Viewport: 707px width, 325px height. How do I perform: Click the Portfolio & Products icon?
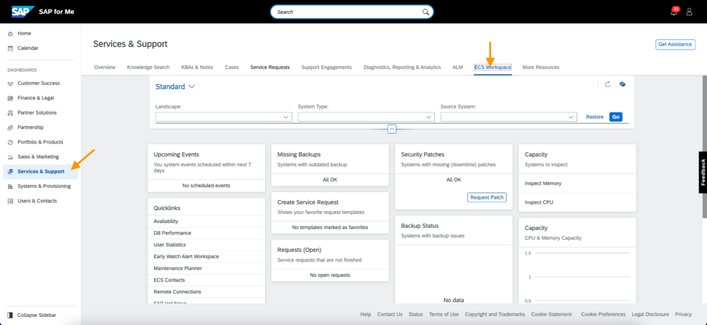[10, 142]
